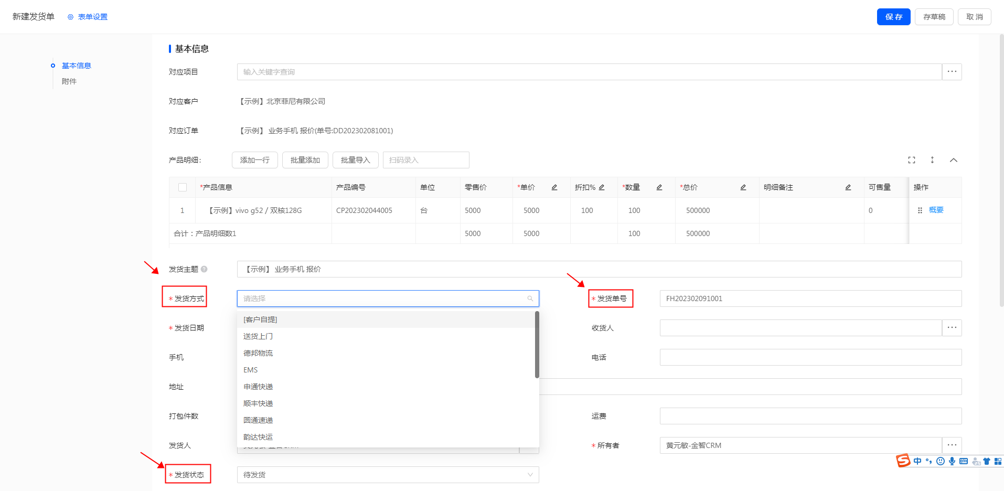Viewport: 1004px width, 491px height.
Task: Click into the 发货单号 field FH202302091001
Action: (810, 298)
